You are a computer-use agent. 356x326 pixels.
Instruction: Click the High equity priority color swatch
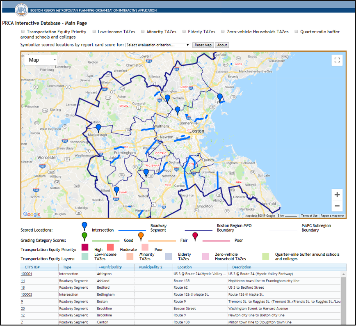pos(85,247)
